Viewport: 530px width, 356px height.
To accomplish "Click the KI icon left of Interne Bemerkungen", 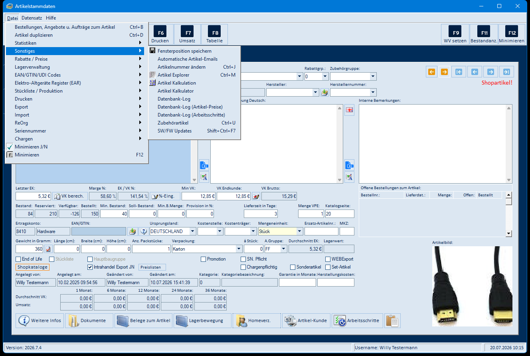I will click(350, 165).
